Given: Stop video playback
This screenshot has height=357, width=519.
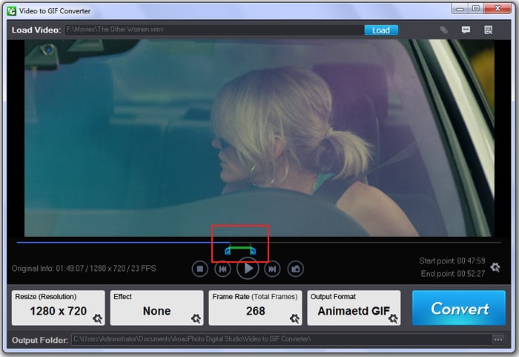Looking at the screenshot, I should coord(200,269).
